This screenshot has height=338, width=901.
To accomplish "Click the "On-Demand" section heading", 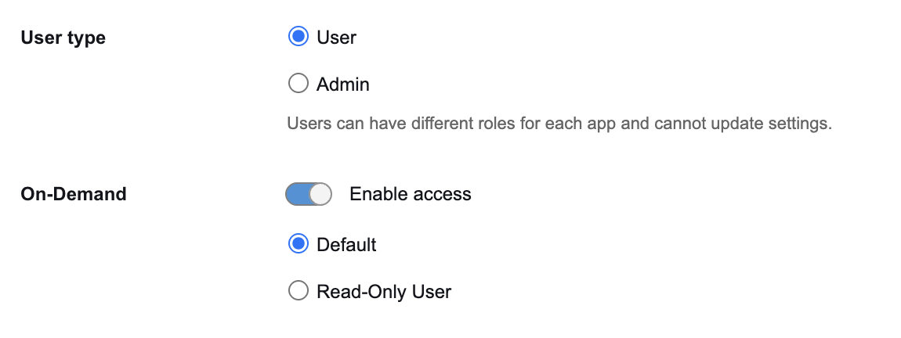I will tap(74, 194).
